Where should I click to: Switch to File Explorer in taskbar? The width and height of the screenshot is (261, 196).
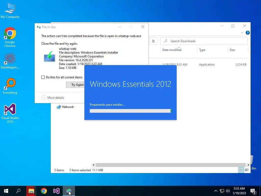[x=31, y=191]
